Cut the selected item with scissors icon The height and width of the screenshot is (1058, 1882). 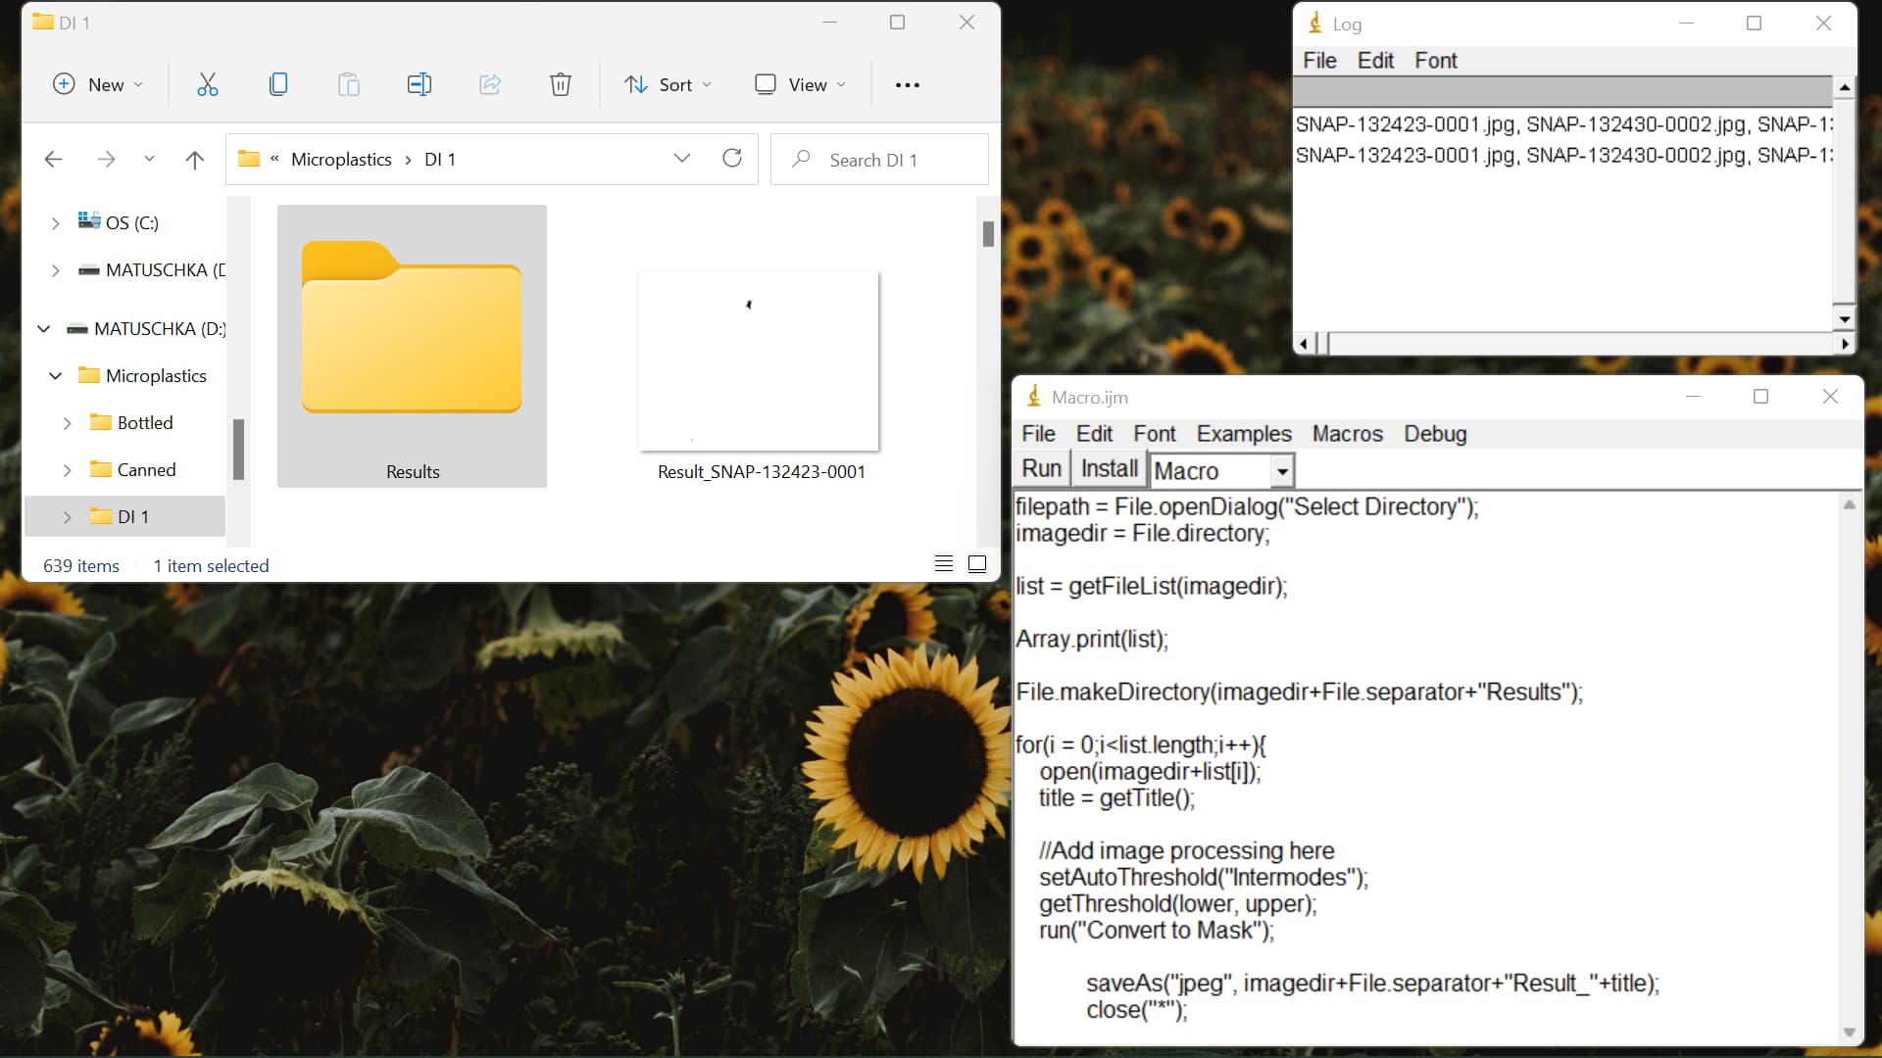207,84
